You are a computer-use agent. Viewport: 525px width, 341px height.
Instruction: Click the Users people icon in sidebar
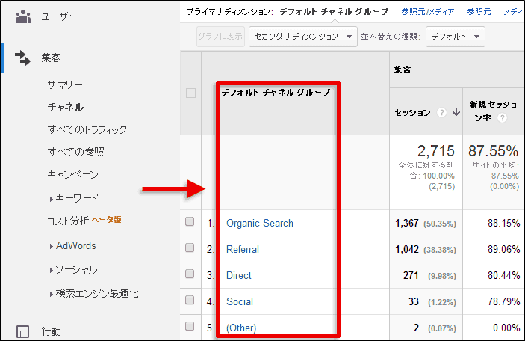click(23, 16)
